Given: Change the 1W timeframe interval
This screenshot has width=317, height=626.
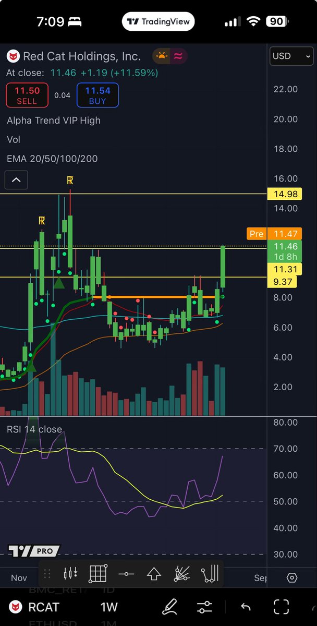Looking at the screenshot, I should pyautogui.click(x=109, y=607).
